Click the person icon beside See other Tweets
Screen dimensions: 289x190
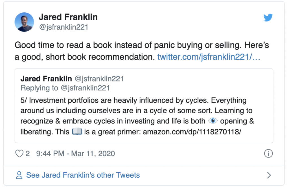click(19, 175)
